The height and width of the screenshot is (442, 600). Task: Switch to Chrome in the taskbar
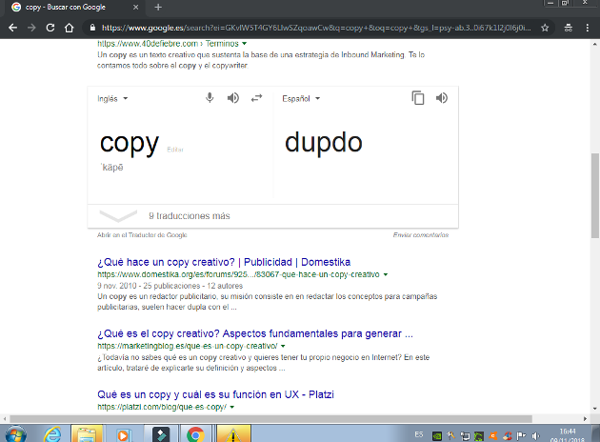point(195,434)
